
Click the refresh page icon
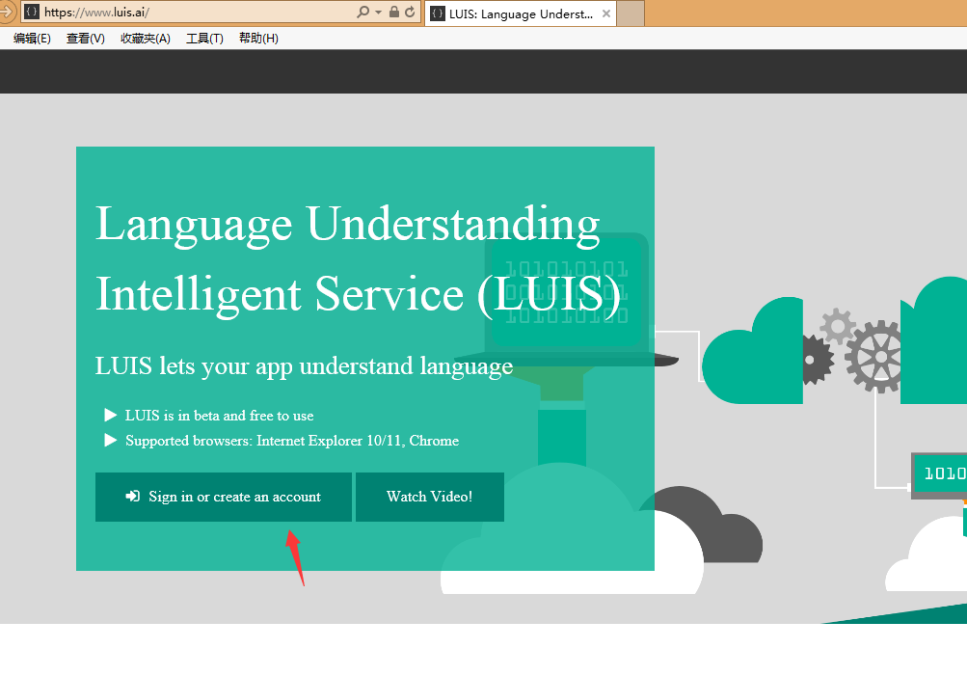(x=410, y=12)
